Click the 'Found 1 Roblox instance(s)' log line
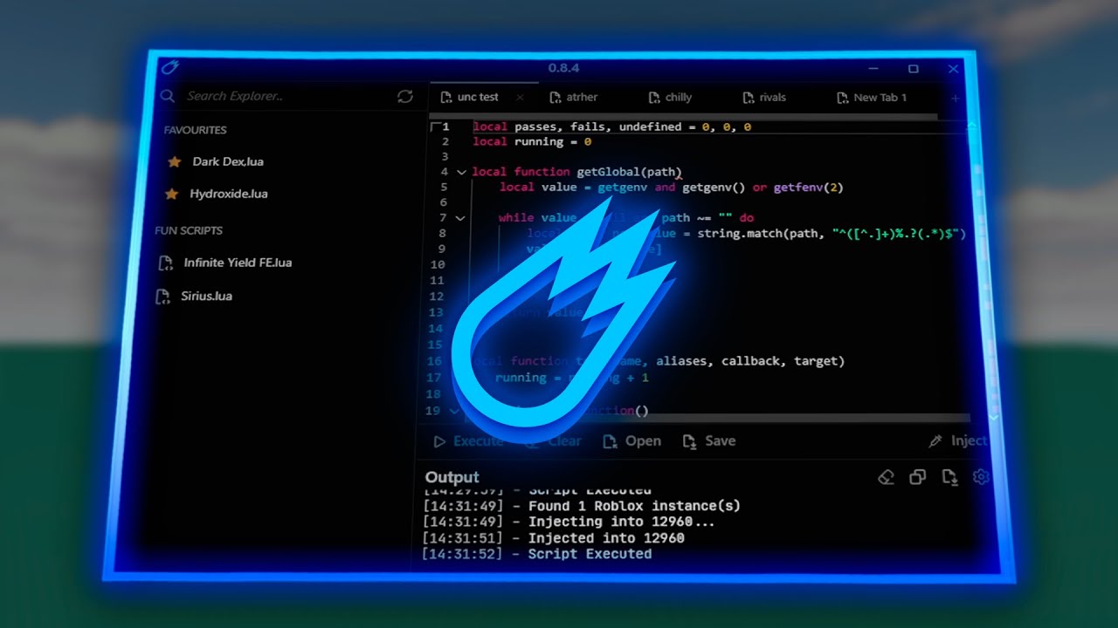The height and width of the screenshot is (628, 1118). point(582,506)
